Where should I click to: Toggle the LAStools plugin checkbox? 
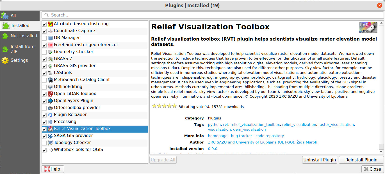44,73
